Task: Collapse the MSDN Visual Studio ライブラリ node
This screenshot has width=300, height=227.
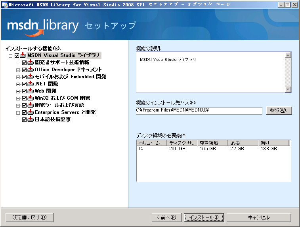Action: tap(11, 56)
